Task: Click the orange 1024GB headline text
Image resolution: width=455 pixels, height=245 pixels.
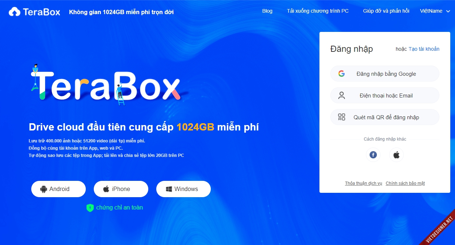Action: (196, 127)
